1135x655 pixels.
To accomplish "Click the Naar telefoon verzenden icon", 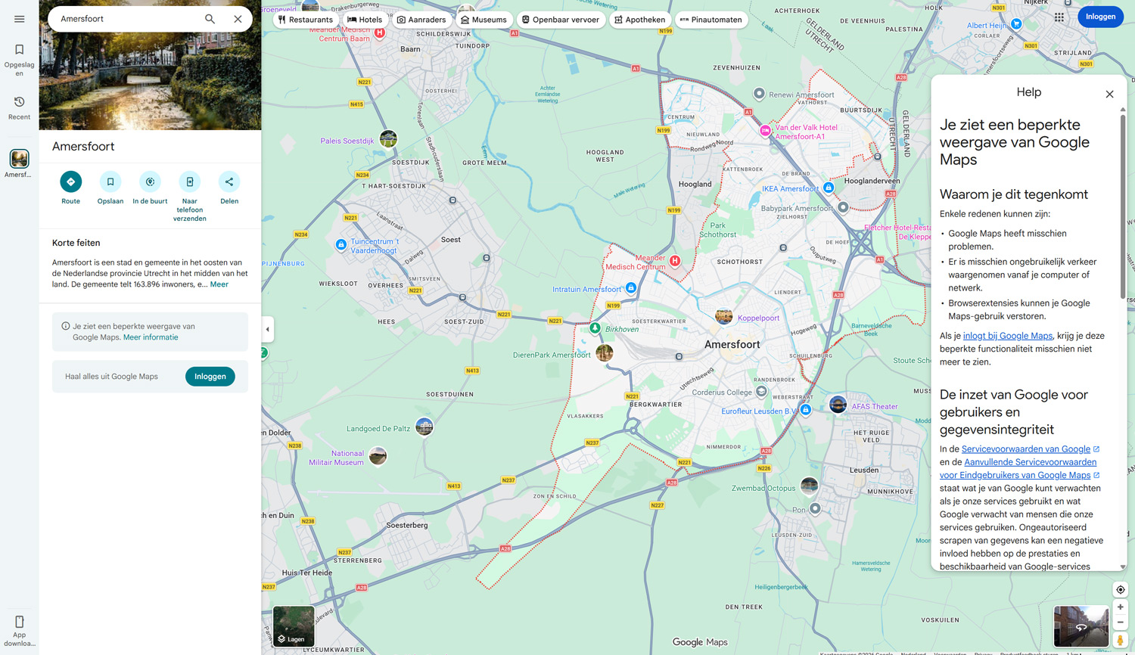I will coord(189,182).
